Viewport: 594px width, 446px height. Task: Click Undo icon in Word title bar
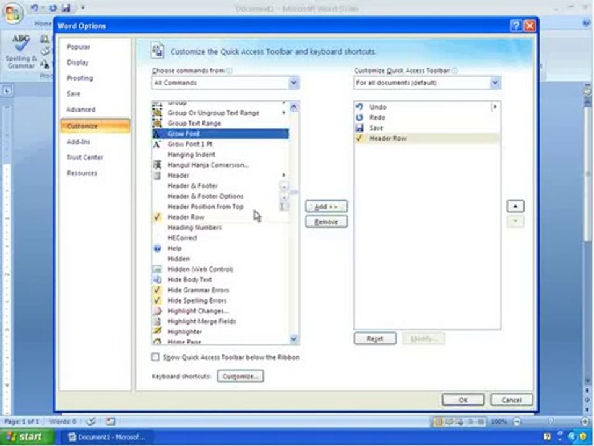click(x=34, y=7)
